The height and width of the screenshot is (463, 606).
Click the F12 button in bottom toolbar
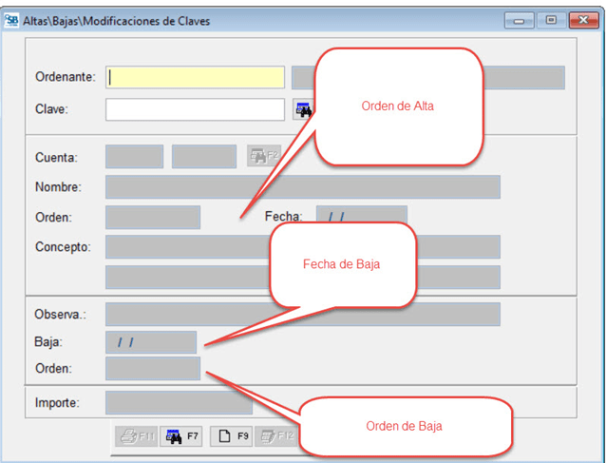coord(276,436)
